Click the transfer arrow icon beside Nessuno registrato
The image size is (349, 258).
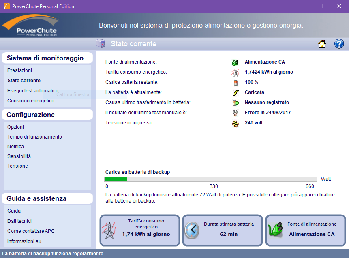tap(236, 103)
